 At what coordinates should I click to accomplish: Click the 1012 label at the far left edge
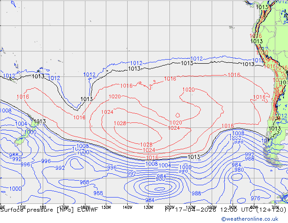9,76
